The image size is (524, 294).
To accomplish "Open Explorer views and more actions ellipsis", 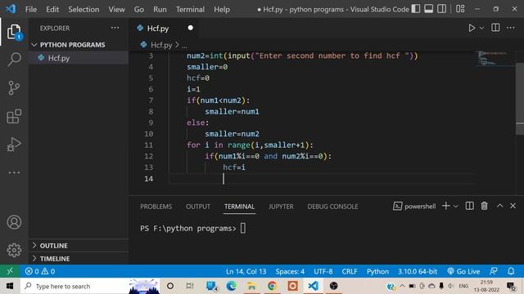I will click(115, 28).
